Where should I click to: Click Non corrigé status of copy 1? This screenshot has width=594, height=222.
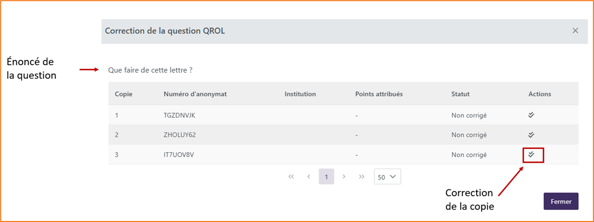469,115
